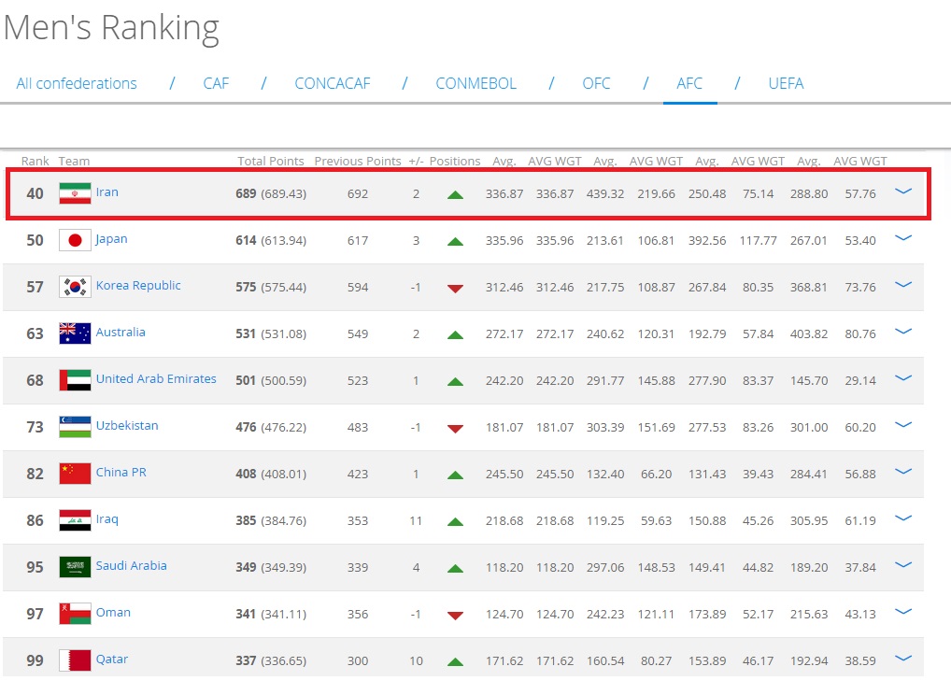Open the CONMEBOL confederation tab
The image size is (951, 695).
(475, 83)
